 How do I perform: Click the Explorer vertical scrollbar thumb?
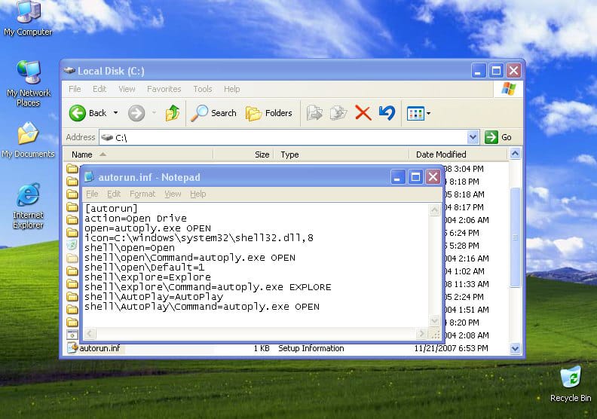[x=515, y=237]
